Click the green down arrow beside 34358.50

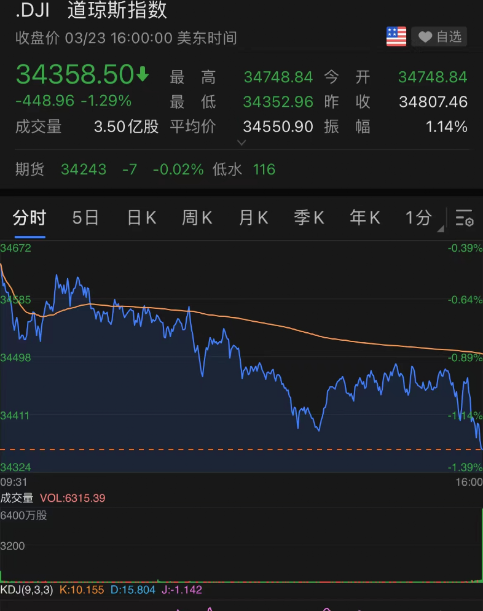click(143, 75)
